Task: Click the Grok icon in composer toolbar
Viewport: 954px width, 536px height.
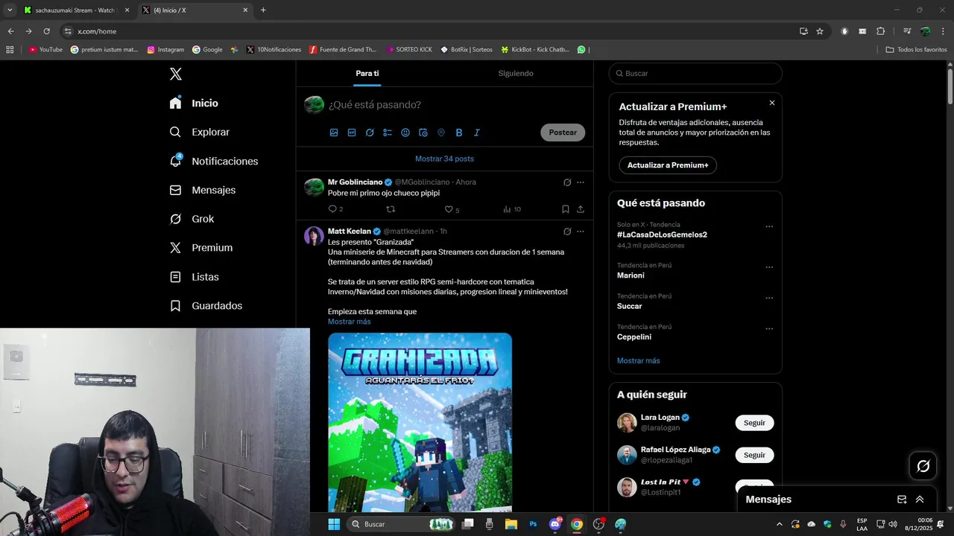Action: [370, 133]
